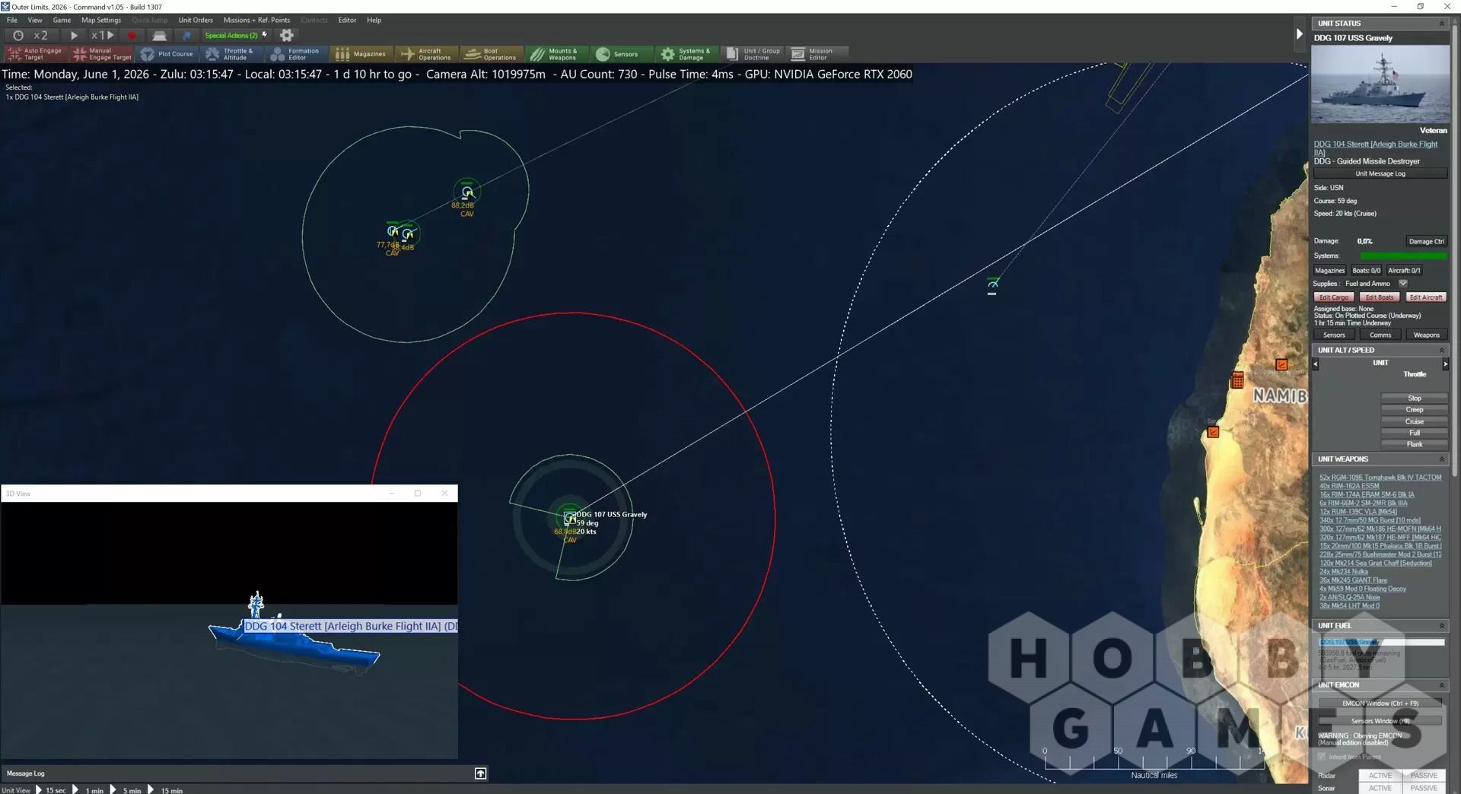This screenshot has height=794, width=1461.
Task: Click the left arrow in Unit Alt/Speed
Action: pyautogui.click(x=1315, y=364)
